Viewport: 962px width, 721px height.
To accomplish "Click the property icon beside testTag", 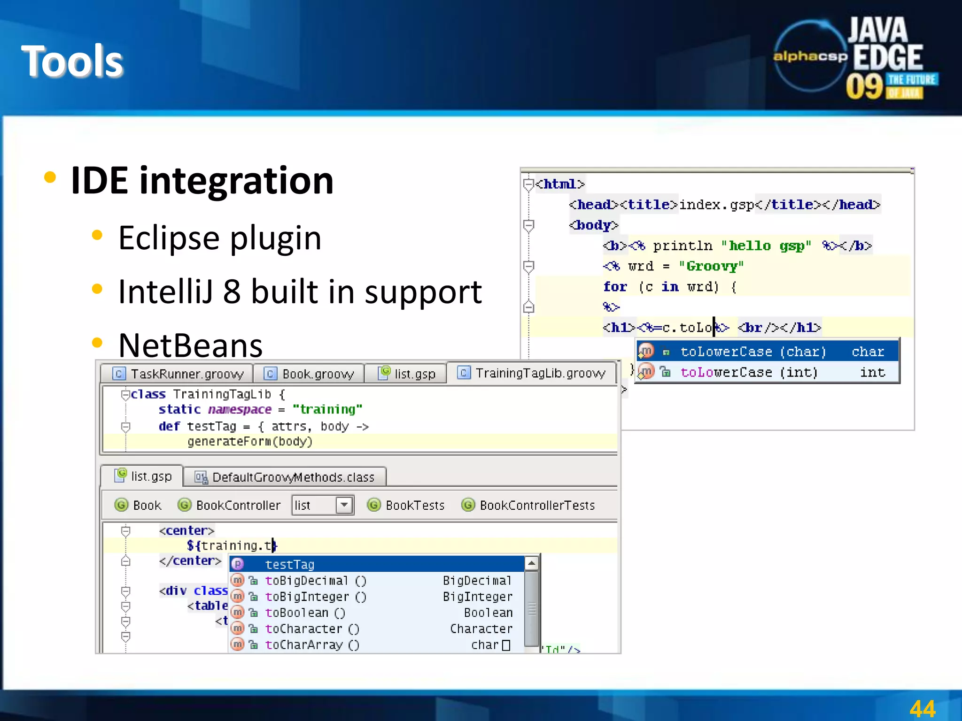I will click(238, 564).
